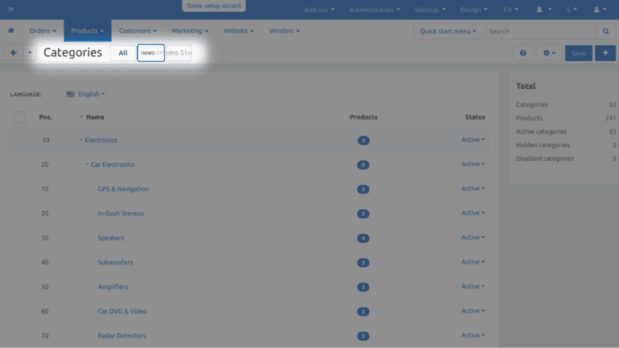Expand the Quick start menu dropdown
Image resolution: width=619 pixels, height=348 pixels.
[x=449, y=31]
